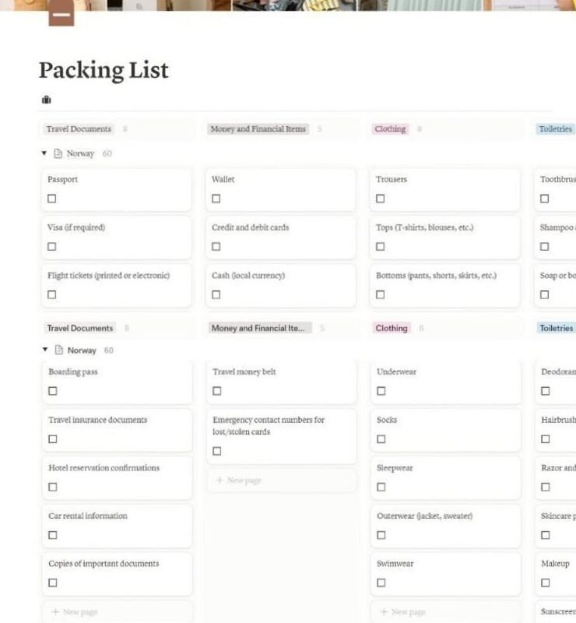
Task: Check the Toothbrush checkbox
Action: [544, 199]
